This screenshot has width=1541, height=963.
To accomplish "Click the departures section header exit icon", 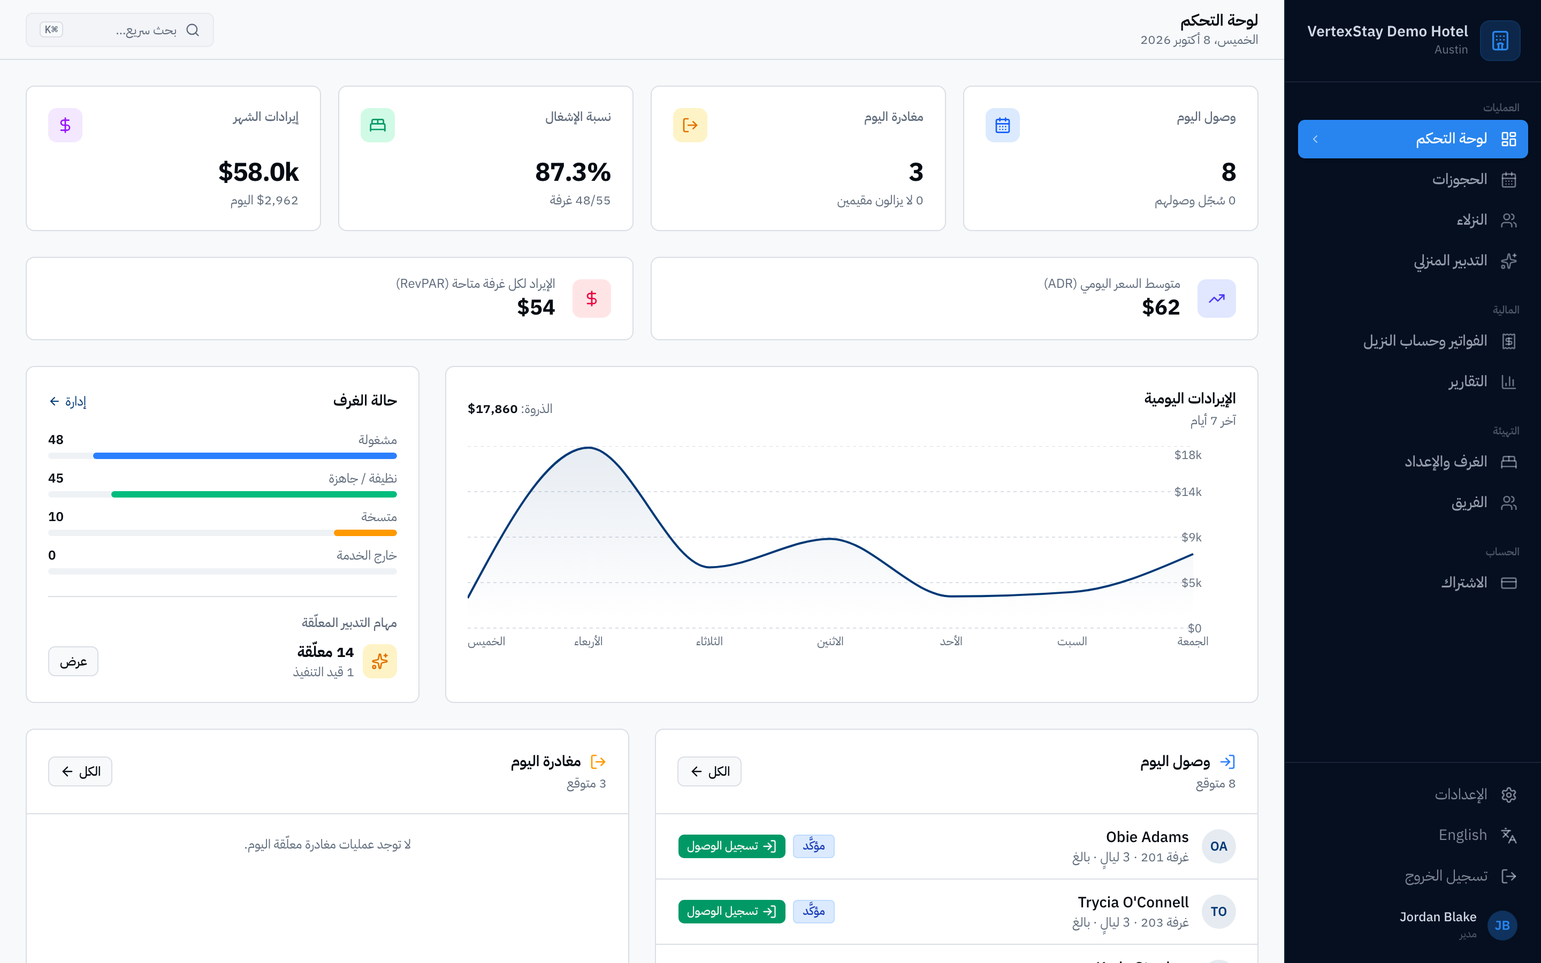I will click(x=598, y=762).
